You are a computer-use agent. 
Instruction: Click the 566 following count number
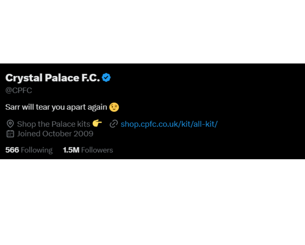(x=12, y=150)
